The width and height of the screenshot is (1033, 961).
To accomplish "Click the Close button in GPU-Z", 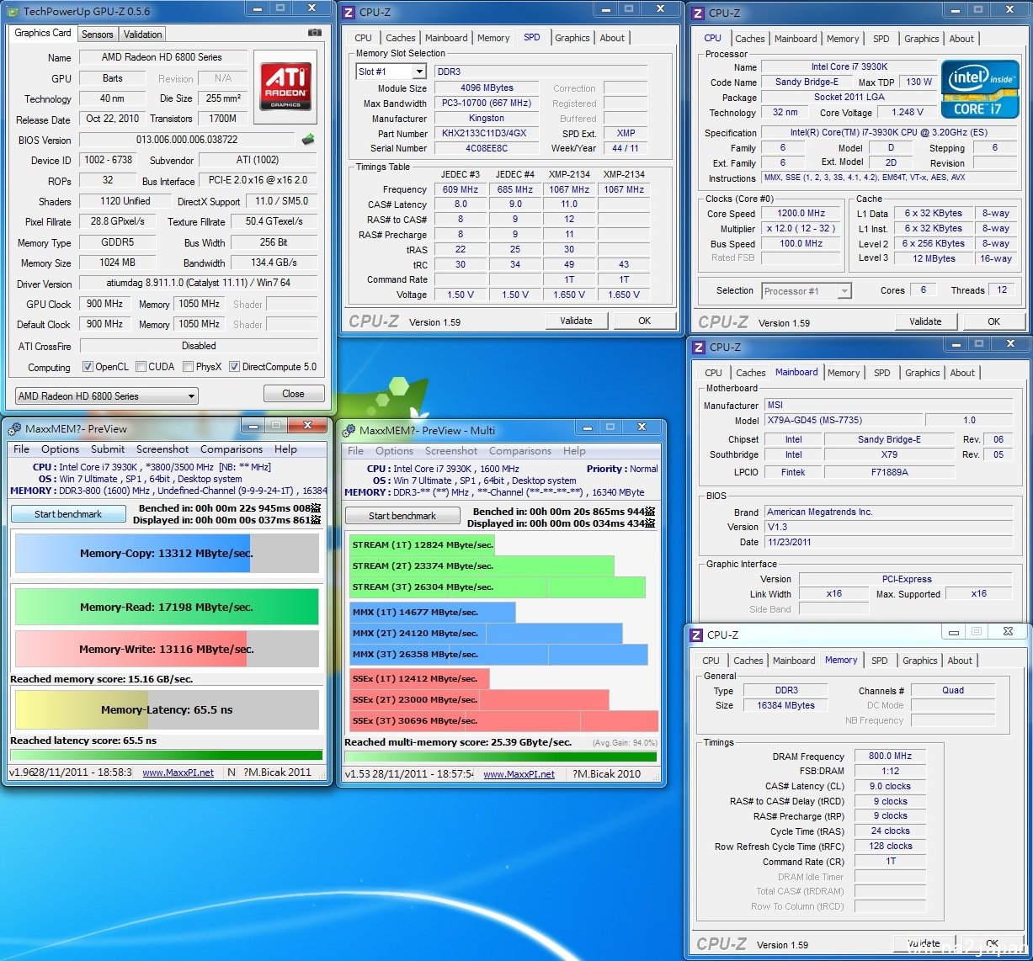I will (x=293, y=393).
